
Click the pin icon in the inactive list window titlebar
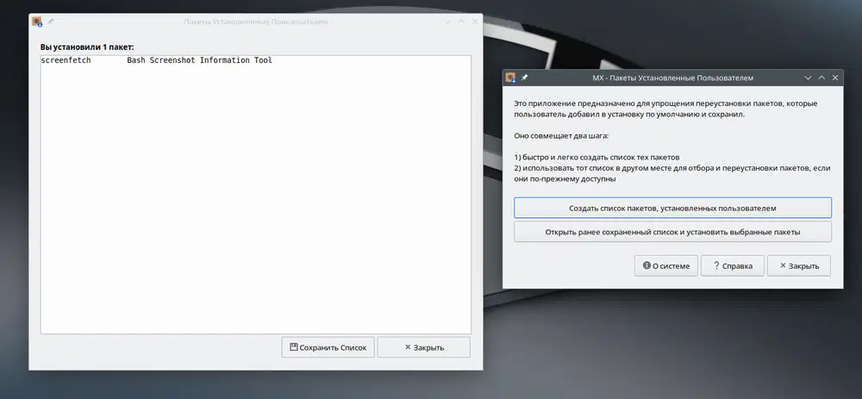(50, 22)
